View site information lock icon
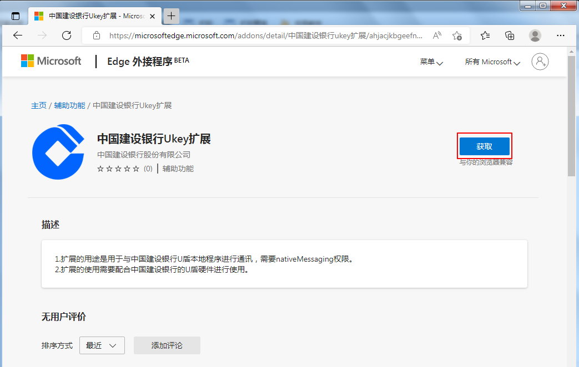The height and width of the screenshot is (367, 579). click(97, 35)
